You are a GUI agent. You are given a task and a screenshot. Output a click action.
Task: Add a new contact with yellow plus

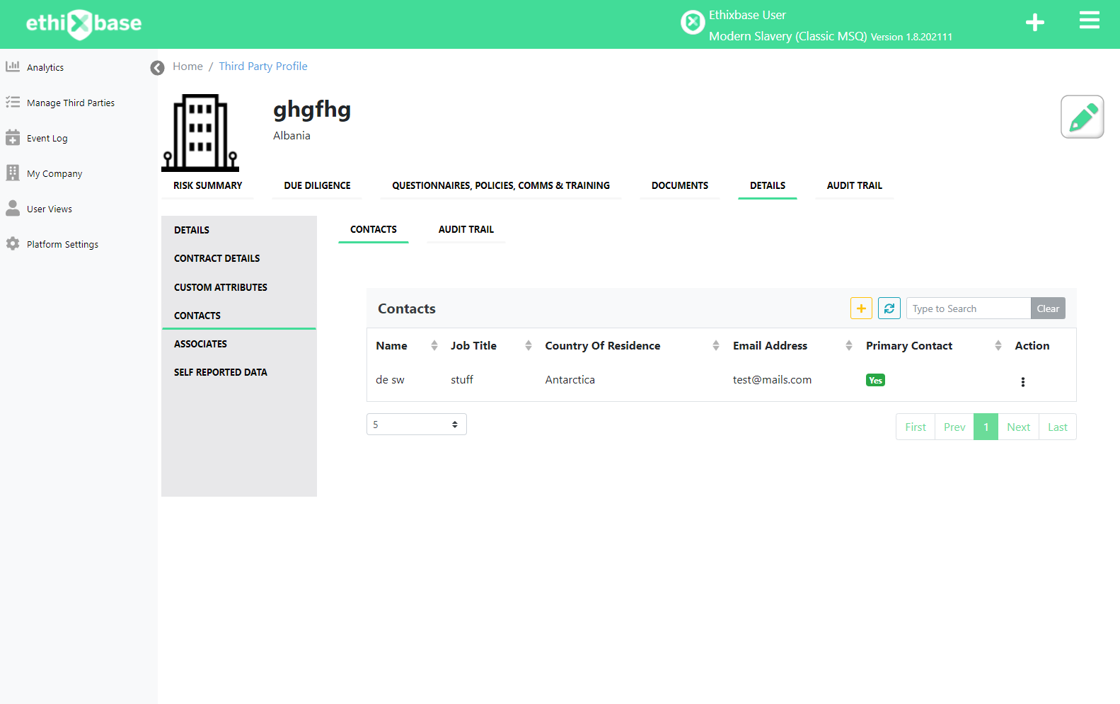[861, 308]
